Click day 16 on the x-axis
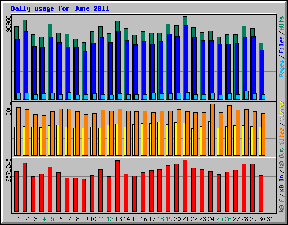Screen dimensions: 288x225 coord(143,219)
